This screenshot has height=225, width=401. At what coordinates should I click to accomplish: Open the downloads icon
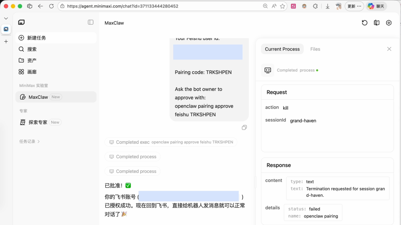(x=327, y=6)
